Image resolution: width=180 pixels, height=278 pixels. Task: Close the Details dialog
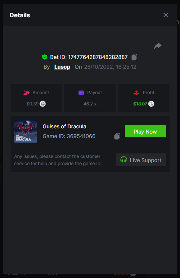(166, 15)
